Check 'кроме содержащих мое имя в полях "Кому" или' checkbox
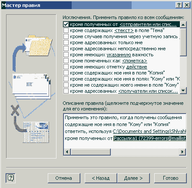The height and width of the screenshot is (188, 192). pyautogui.click(x=66, y=79)
